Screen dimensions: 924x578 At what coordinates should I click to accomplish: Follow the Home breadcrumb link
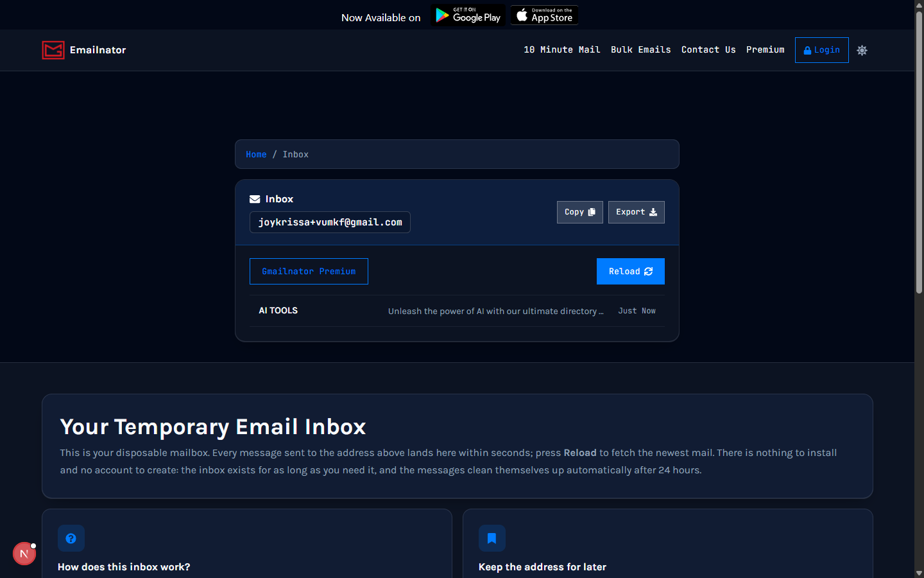pyautogui.click(x=256, y=154)
